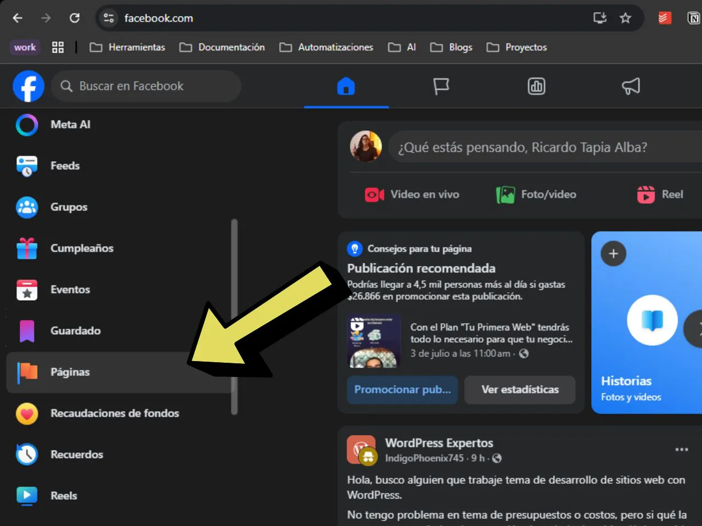Open the Proyectos bookmarks folder
The height and width of the screenshot is (526, 702).
517,47
